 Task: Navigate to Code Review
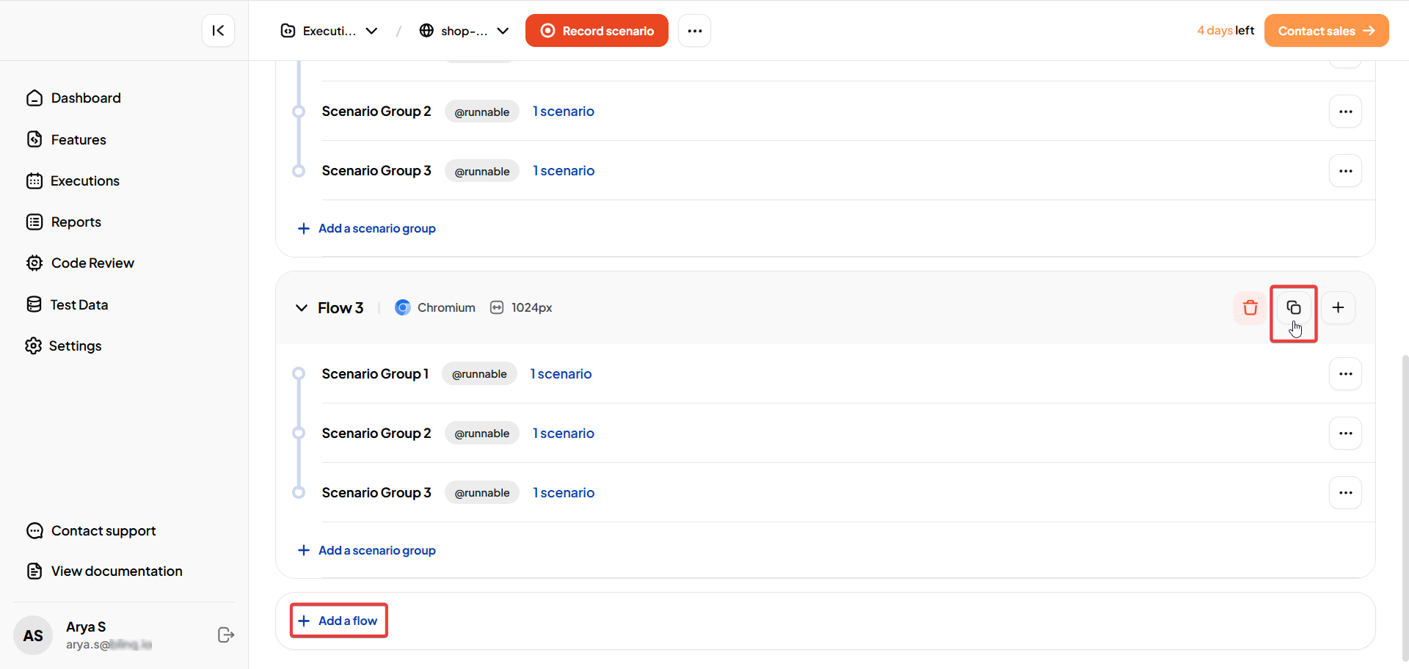(92, 263)
